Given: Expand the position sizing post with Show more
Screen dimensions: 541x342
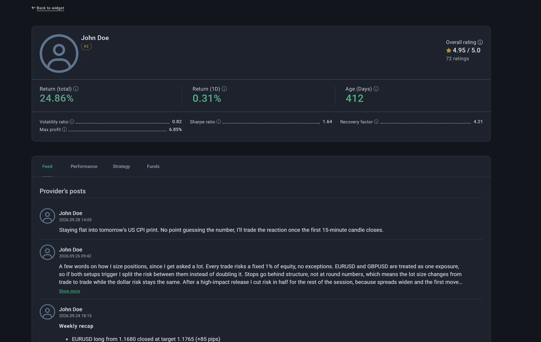Looking at the screenshot, I should tap(70, 291).
